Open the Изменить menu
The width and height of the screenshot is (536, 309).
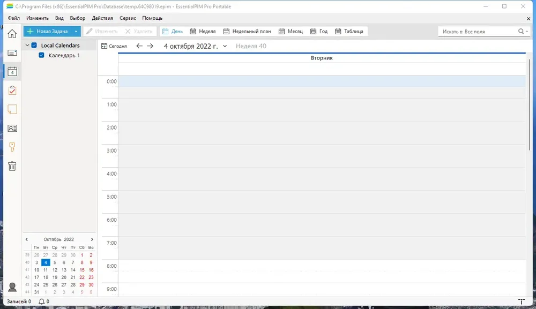38,18
